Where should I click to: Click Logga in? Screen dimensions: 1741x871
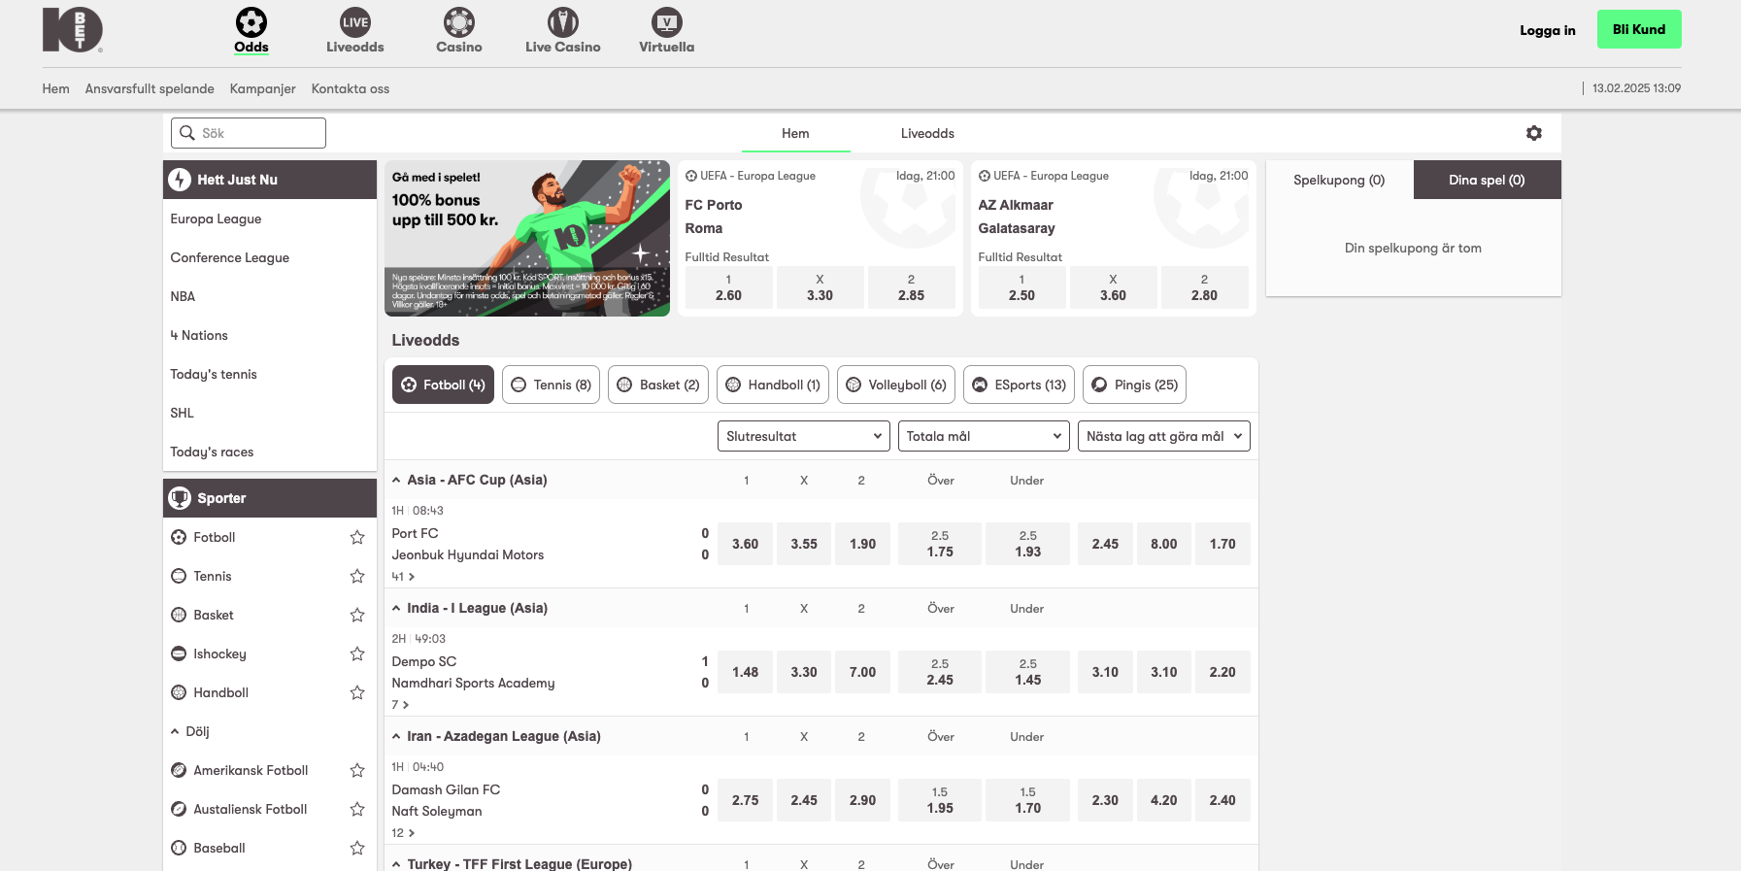[1548, 30]
